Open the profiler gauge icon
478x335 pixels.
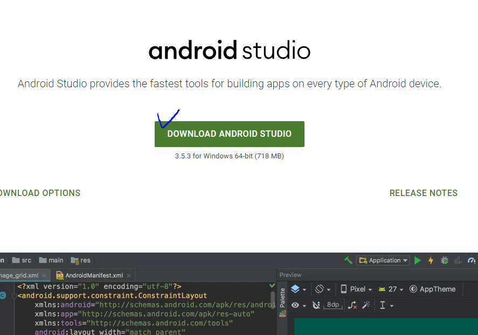(x=472, y=260)
